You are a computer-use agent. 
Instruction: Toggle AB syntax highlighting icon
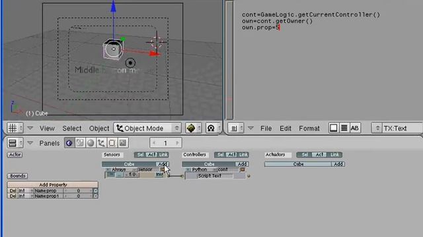pyautogui.click(x=355, y=128)
